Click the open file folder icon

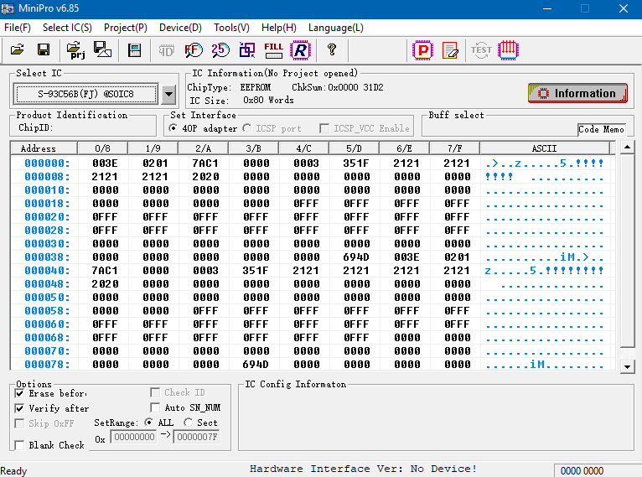(17, 50)
